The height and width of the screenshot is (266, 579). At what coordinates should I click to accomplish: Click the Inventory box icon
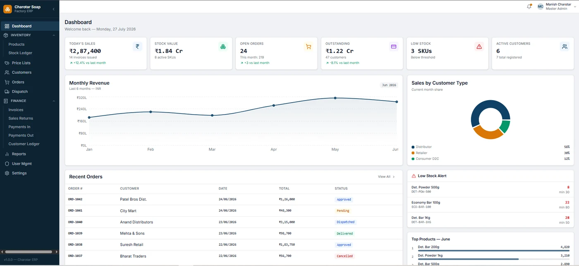point(6,35)
